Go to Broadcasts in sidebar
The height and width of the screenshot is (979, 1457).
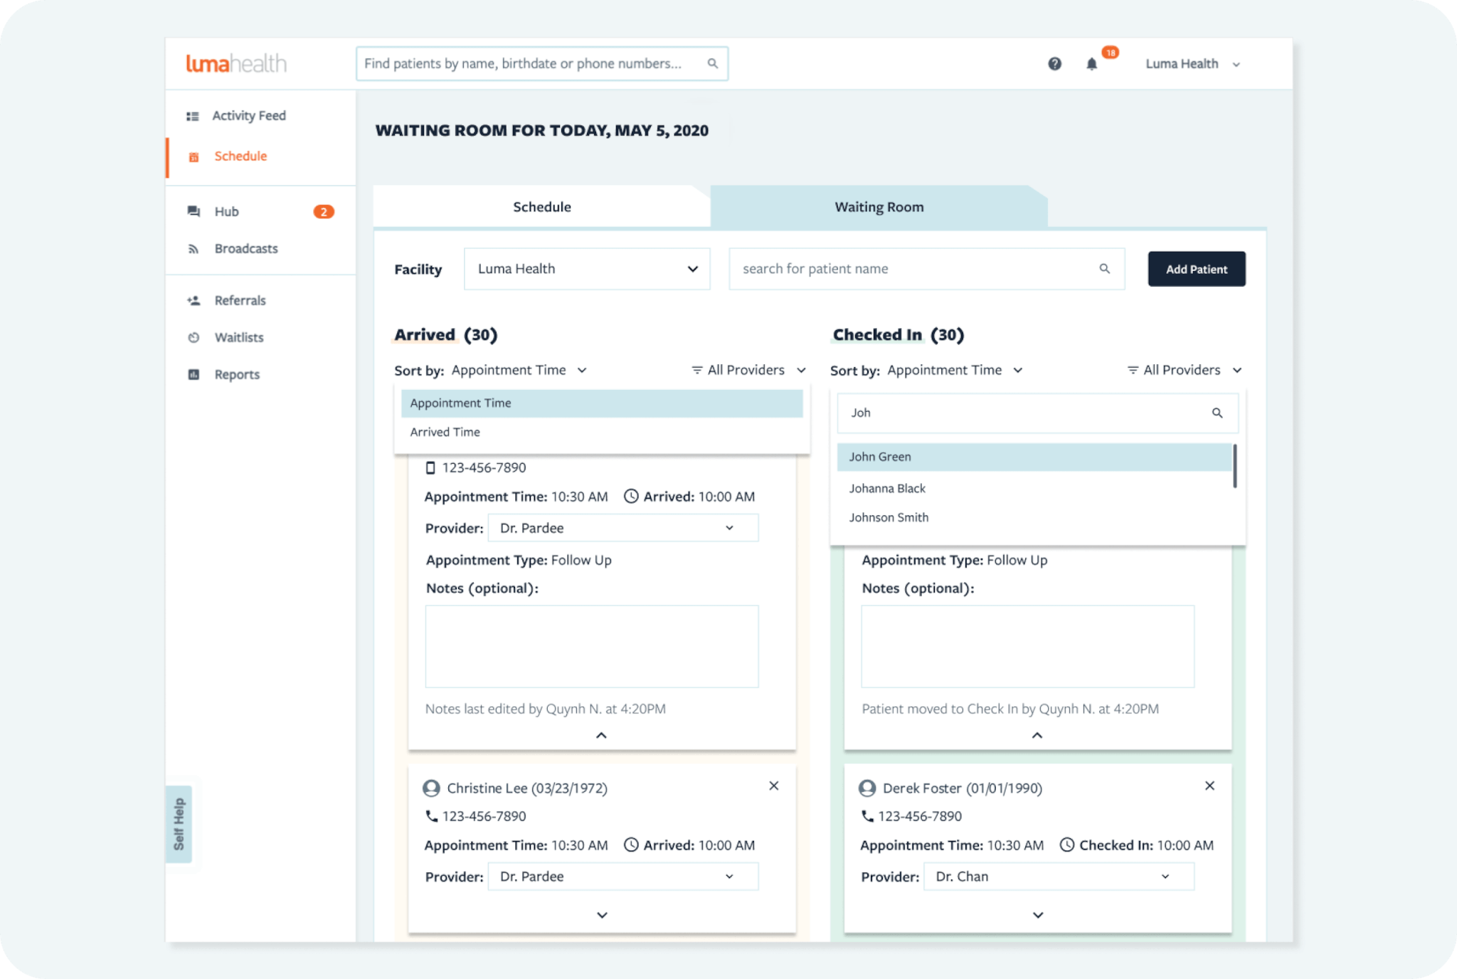coord(245,248)
